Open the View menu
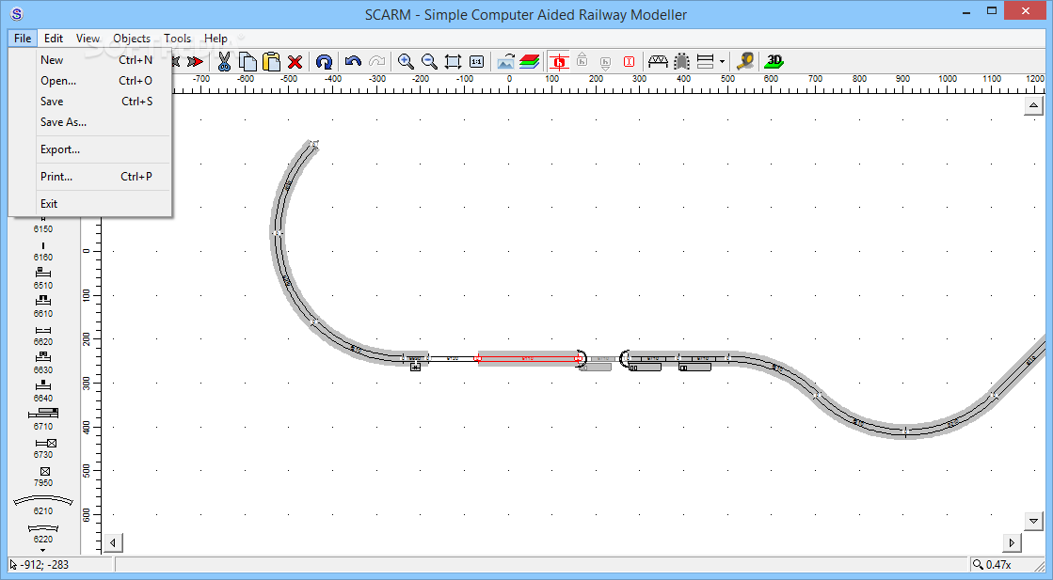 coord(88,39)
